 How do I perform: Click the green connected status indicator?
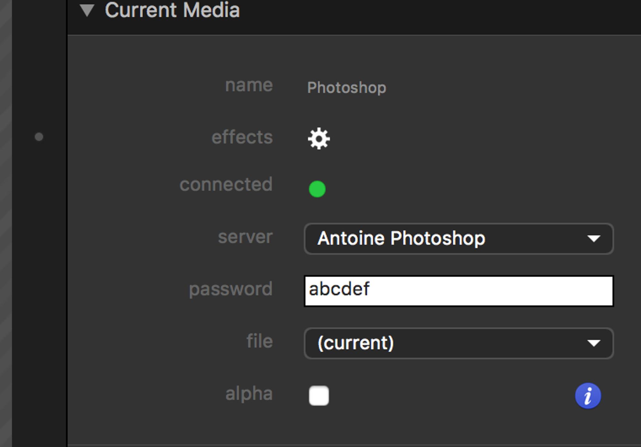pos(317,189)
